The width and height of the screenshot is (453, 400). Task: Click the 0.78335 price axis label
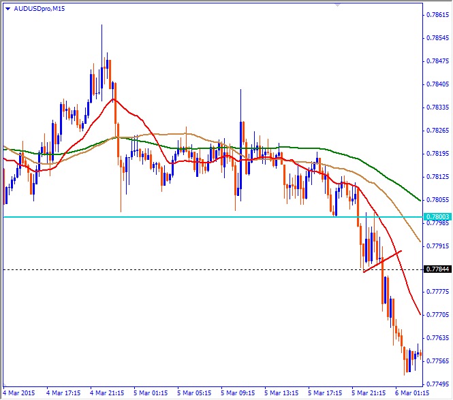(438, 107)
